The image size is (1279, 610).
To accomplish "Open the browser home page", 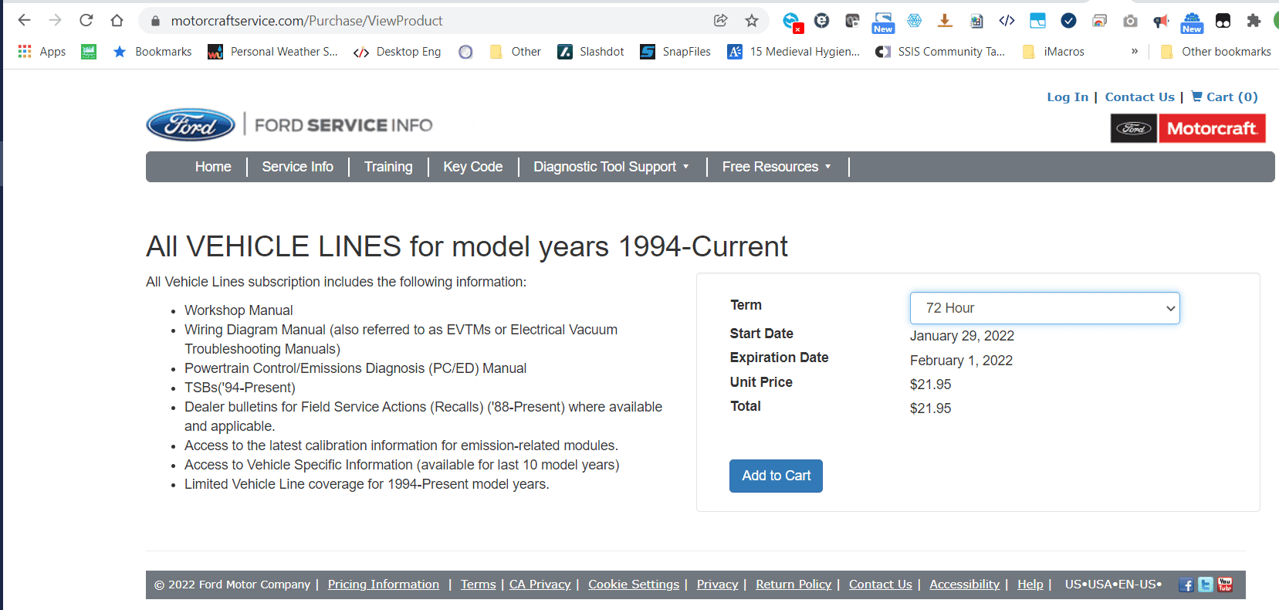I will (x=117, y=21).
